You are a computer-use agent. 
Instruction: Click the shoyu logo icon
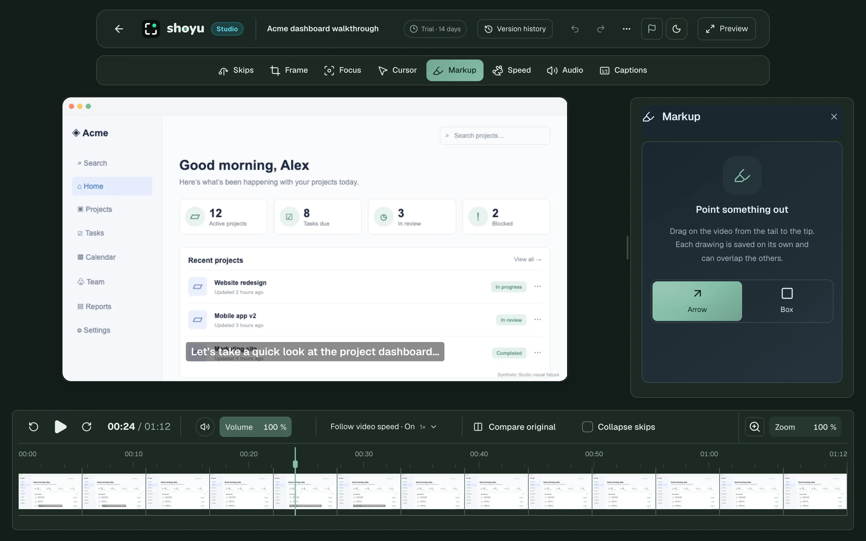(151, 29)
